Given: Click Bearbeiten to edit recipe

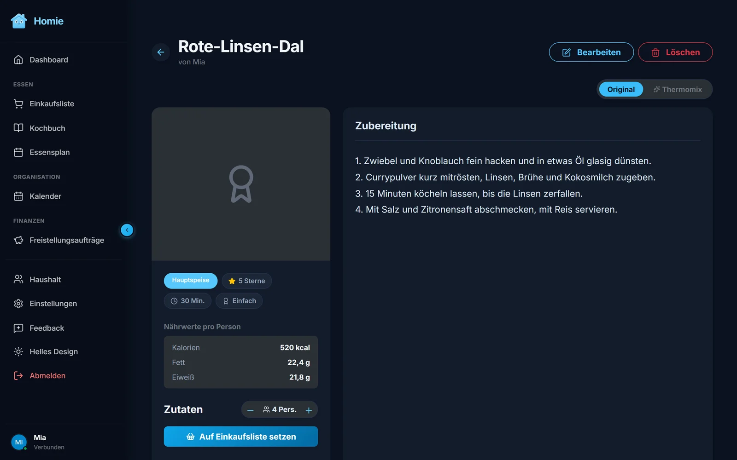Looking at the screenshot, I should tap(591, 52).
